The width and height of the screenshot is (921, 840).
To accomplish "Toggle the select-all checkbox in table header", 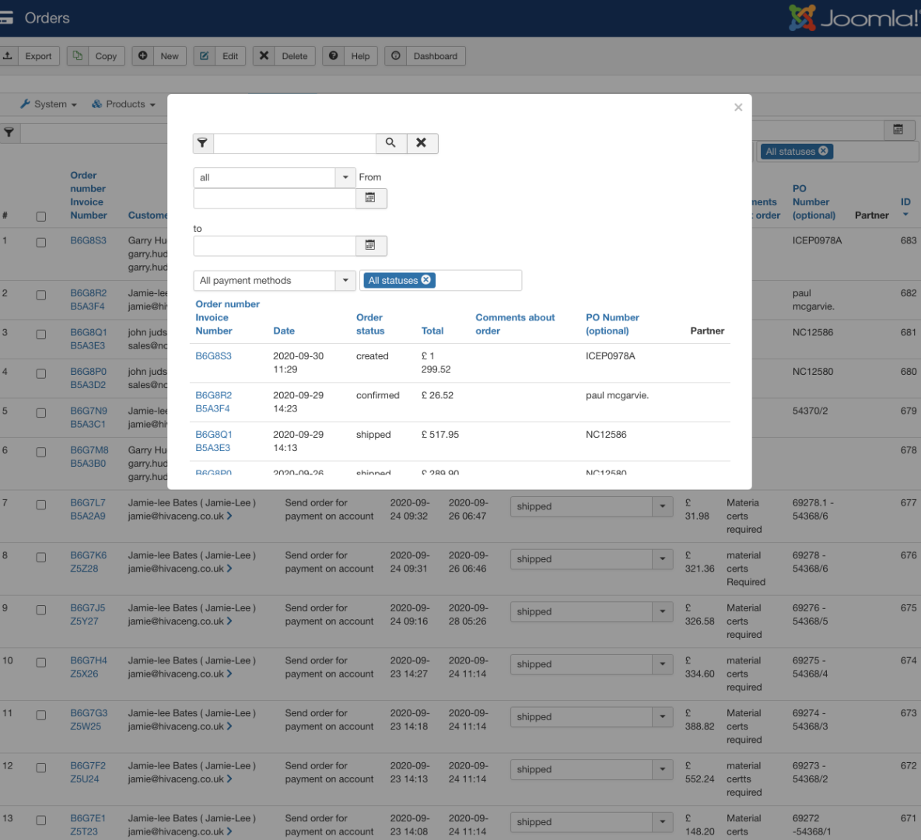I will pyautogui.click(x=41, y=217).
